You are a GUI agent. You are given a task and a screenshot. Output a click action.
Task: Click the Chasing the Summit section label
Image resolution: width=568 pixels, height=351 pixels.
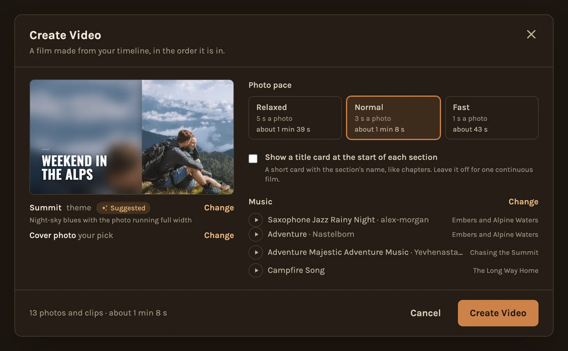point(504,252)
